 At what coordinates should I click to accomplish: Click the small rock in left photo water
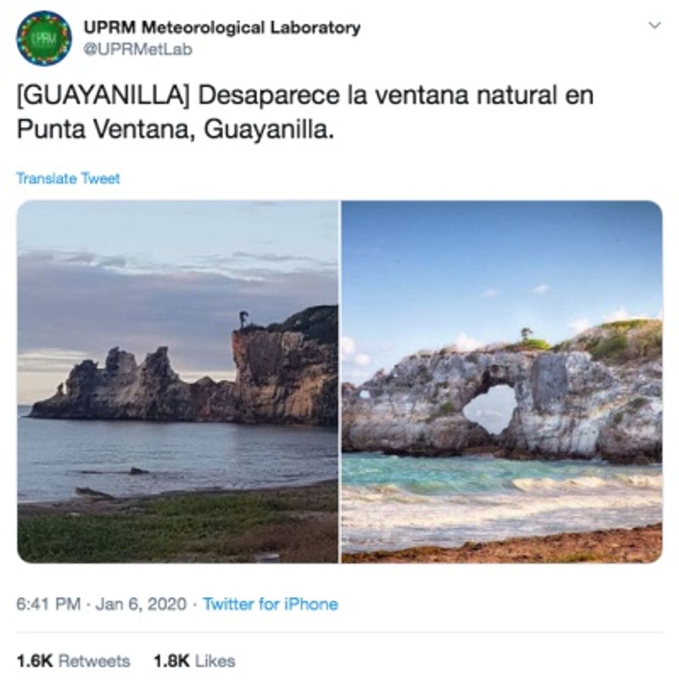point(139,471)
